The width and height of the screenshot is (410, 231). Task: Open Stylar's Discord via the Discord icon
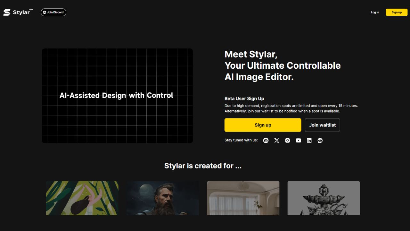[266, 140]
